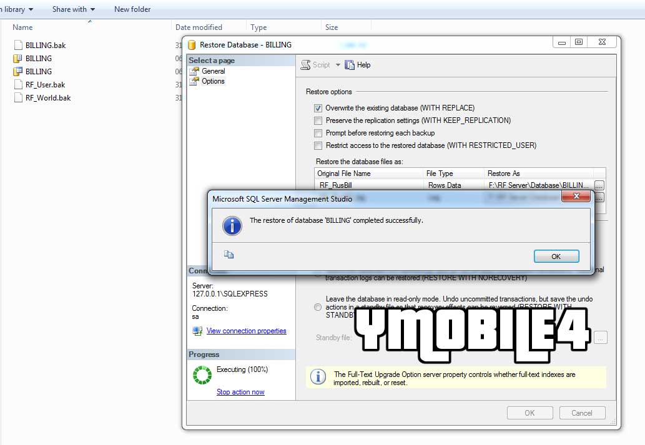Maximize the Restore Database window
645x445 pixels.
[x=579, y=42]
